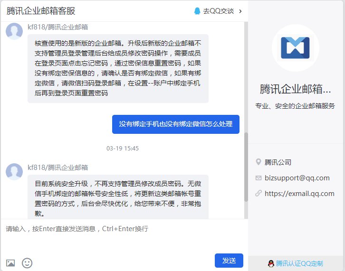Click the QQ bell icon in header
The image size is (345, 271).
tap(197, 11)
